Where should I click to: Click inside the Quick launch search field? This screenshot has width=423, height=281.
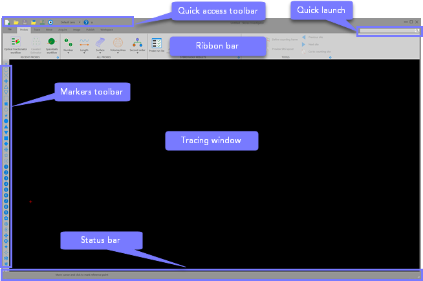coord(387,31)
